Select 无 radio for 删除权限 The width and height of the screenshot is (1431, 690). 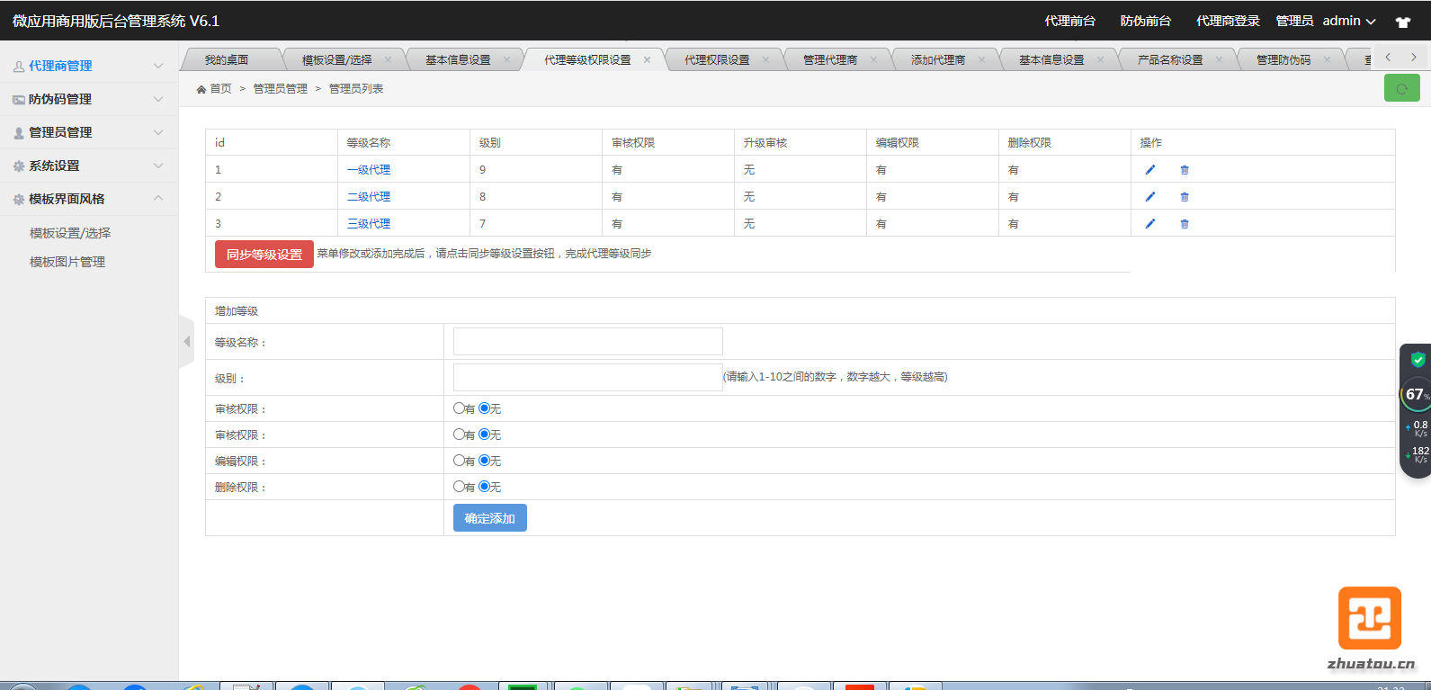click(485, 487)
